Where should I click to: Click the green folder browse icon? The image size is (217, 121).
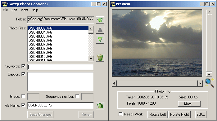[100, 20]
